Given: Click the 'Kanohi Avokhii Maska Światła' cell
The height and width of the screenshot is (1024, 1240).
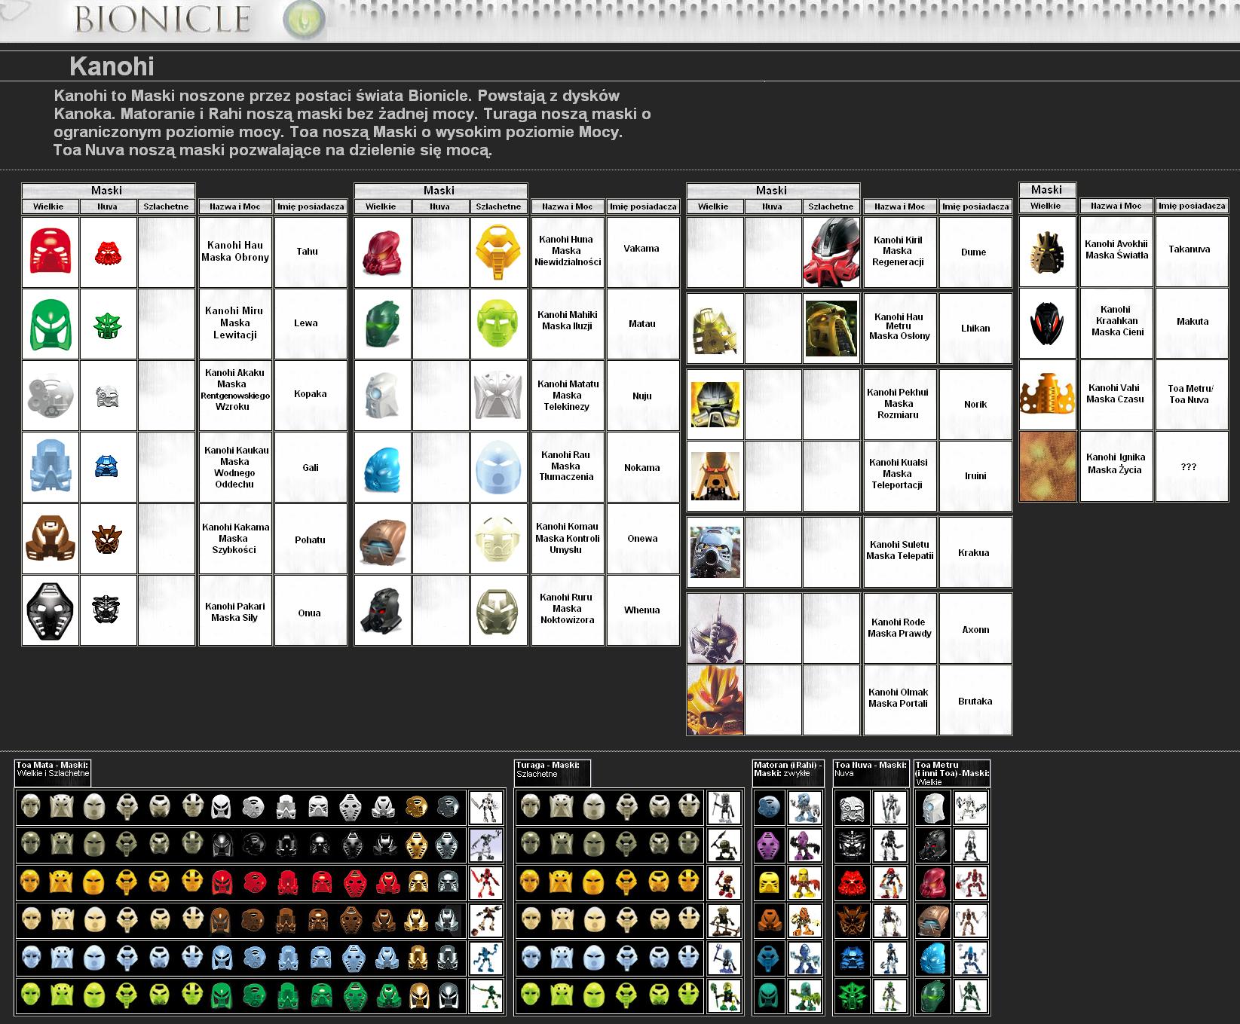Looking at the screenshot, I should point(1116,251).
